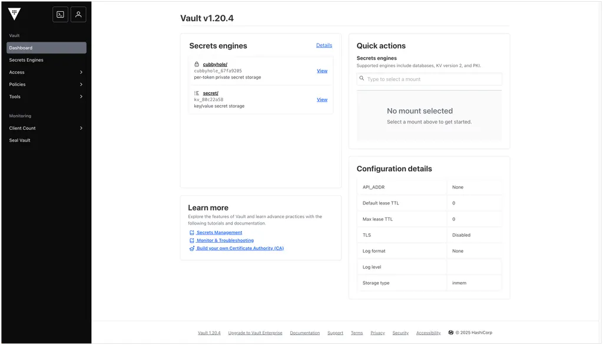Screen dimensions: 603x345
Task: Click the secret kv list icon
Action: tap(197, 93)
